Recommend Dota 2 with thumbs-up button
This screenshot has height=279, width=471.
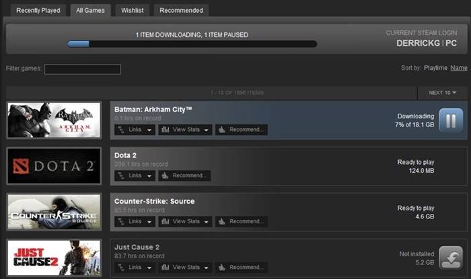click(184, 175)
